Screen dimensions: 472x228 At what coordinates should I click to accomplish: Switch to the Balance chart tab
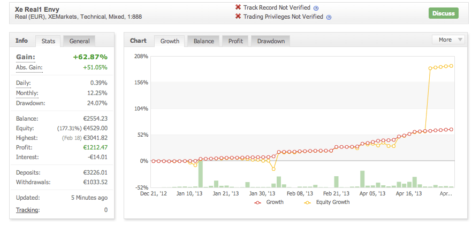[203, 41]
